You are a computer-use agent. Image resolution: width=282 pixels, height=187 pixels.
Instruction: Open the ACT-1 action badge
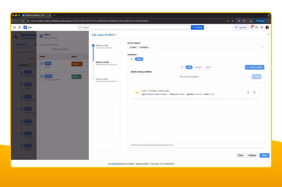(x=48, y=63)
